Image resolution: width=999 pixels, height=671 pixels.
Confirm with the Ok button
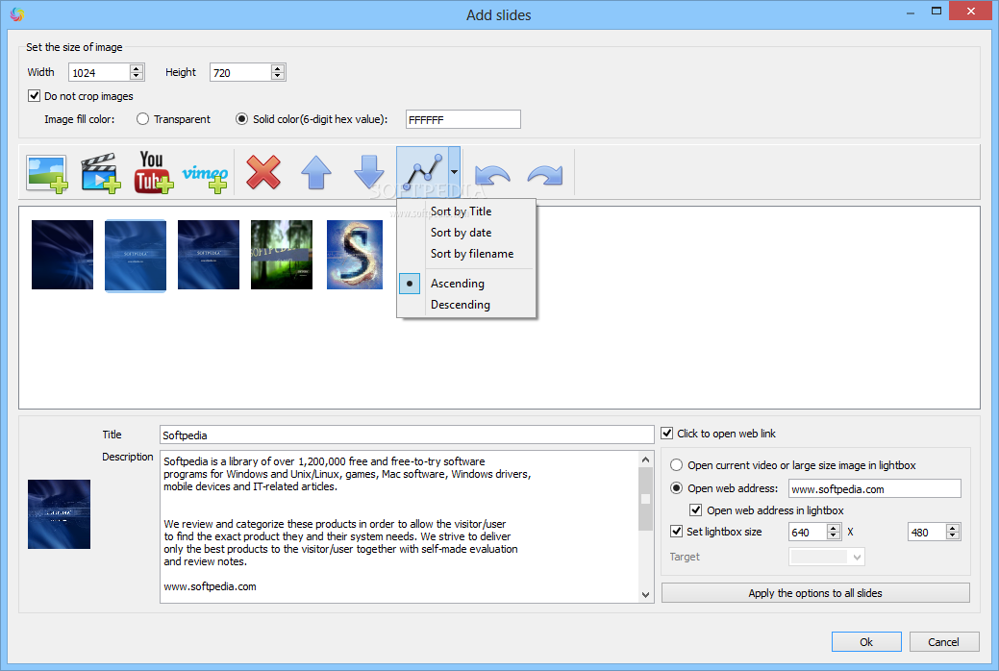click(x=866, y=642)
